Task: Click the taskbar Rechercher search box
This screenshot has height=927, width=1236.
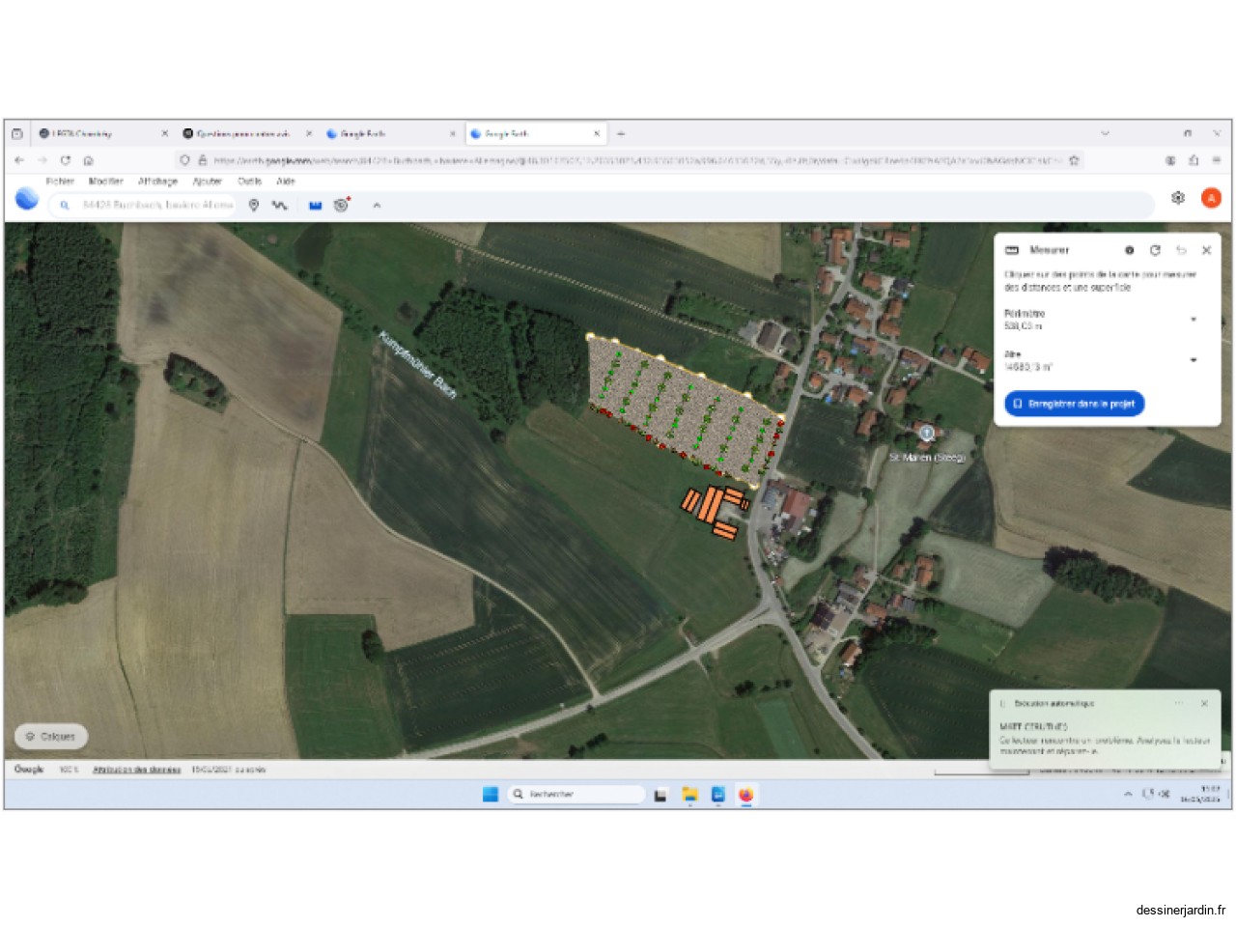Action: tap(576, 794)
